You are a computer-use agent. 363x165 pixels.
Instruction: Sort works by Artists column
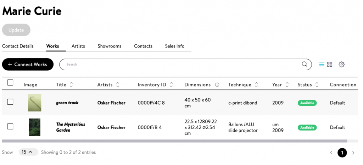[118, 85]
